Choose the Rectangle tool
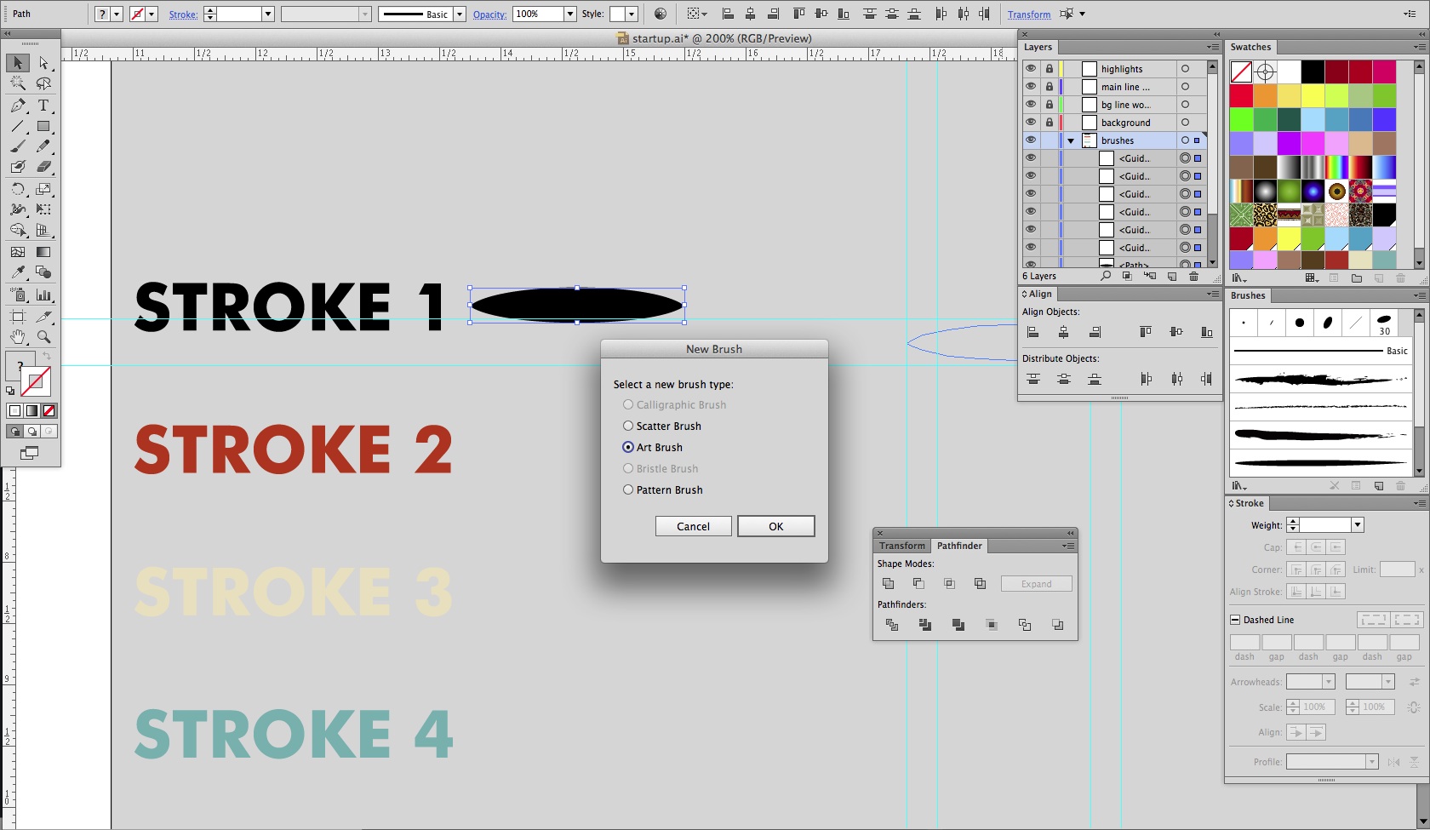 [x=43, y=126]
